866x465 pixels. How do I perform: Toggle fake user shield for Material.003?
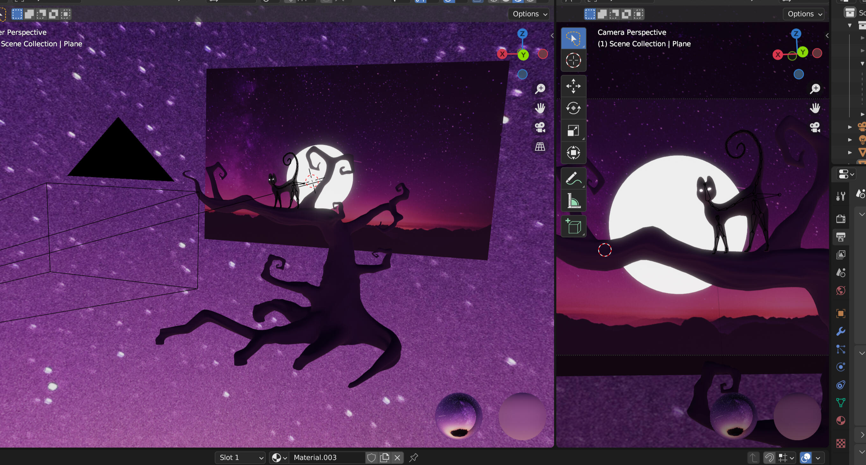(371, 457)
